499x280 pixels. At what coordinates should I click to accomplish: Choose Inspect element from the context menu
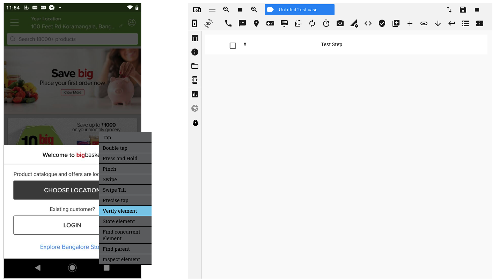[125, 259]
